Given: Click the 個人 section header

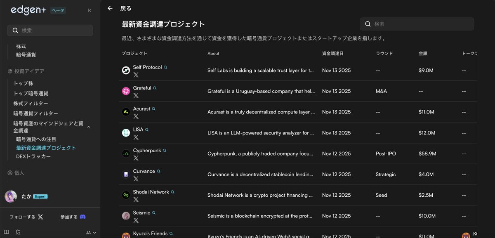Looking at the screenshot, I should (x=16, y=173).
